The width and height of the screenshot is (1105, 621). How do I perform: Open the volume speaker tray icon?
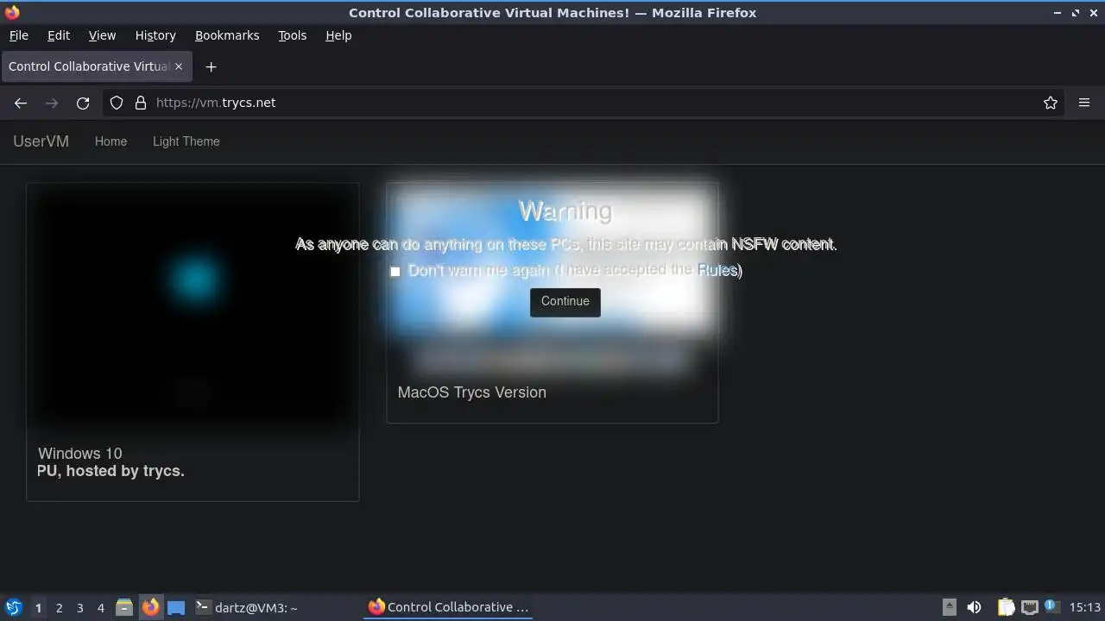pos(974,607)
